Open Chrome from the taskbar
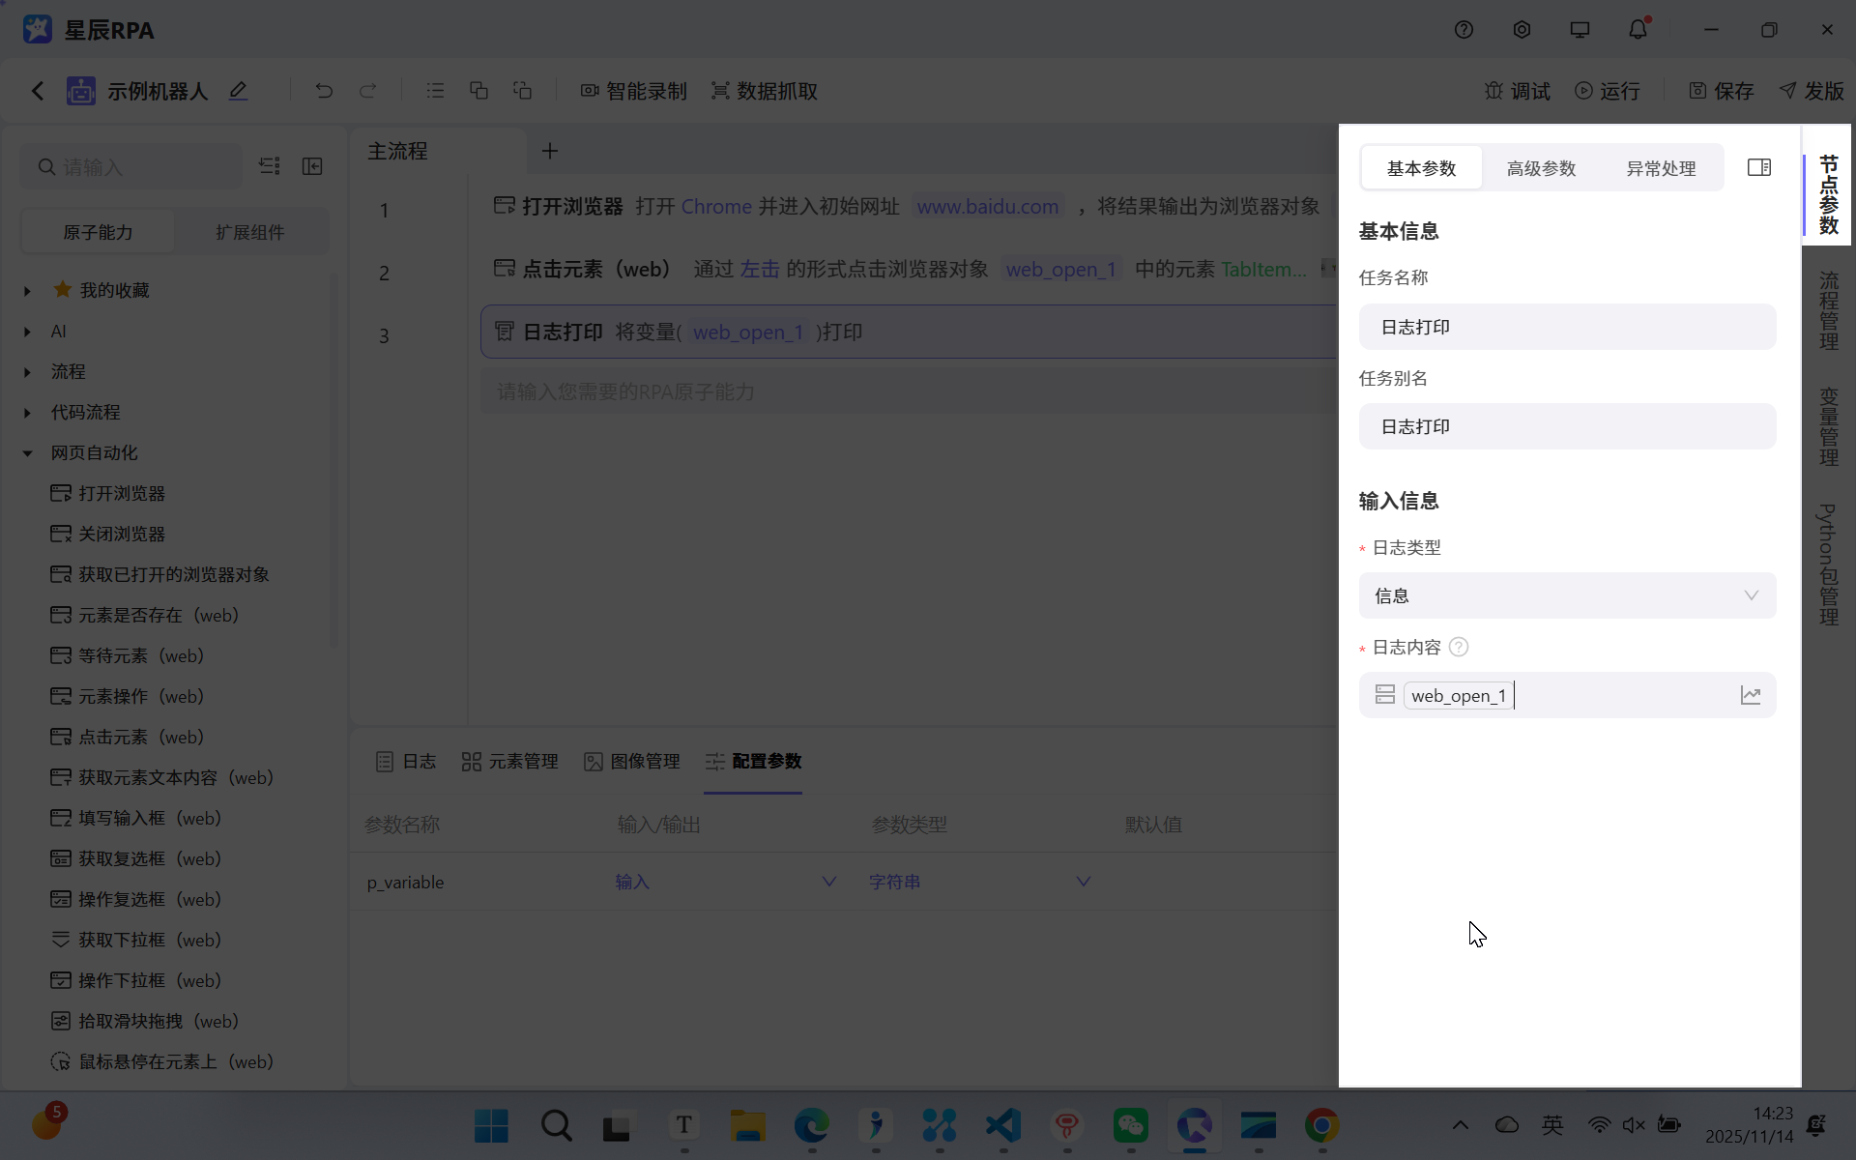This screenshot has height=1160, width=1856. (1321, 1125)
